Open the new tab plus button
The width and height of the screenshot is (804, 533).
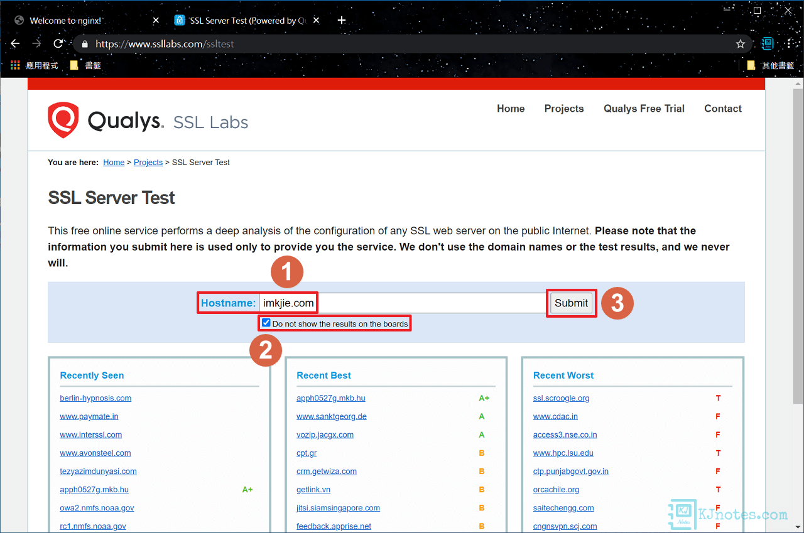tap(342, 20)
